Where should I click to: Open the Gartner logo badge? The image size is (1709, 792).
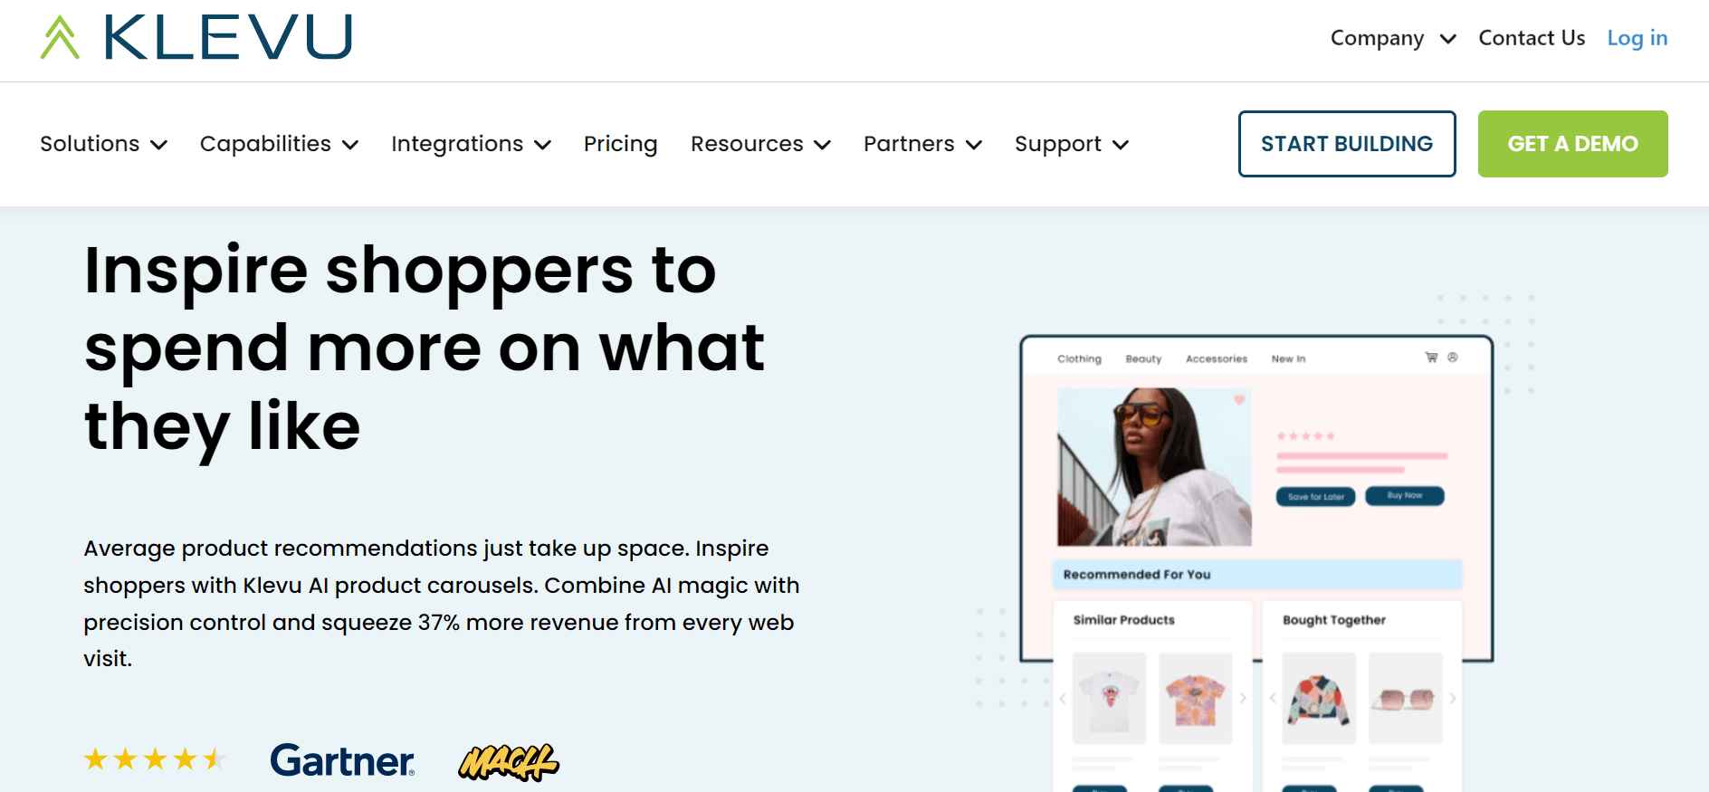pos(342,760)
